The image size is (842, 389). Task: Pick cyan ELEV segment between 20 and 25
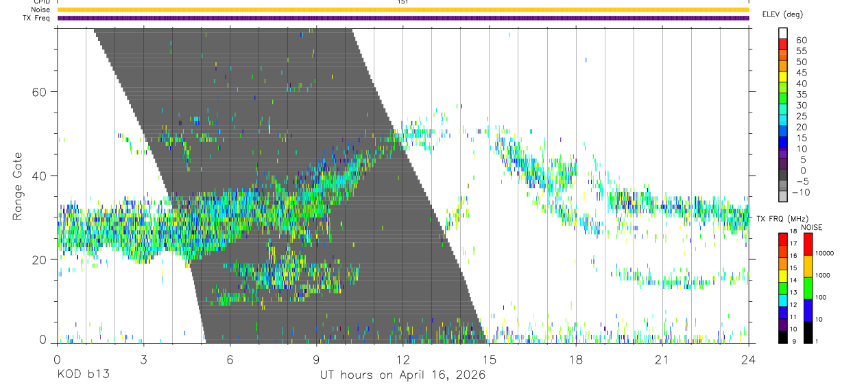tap(783, 121)
